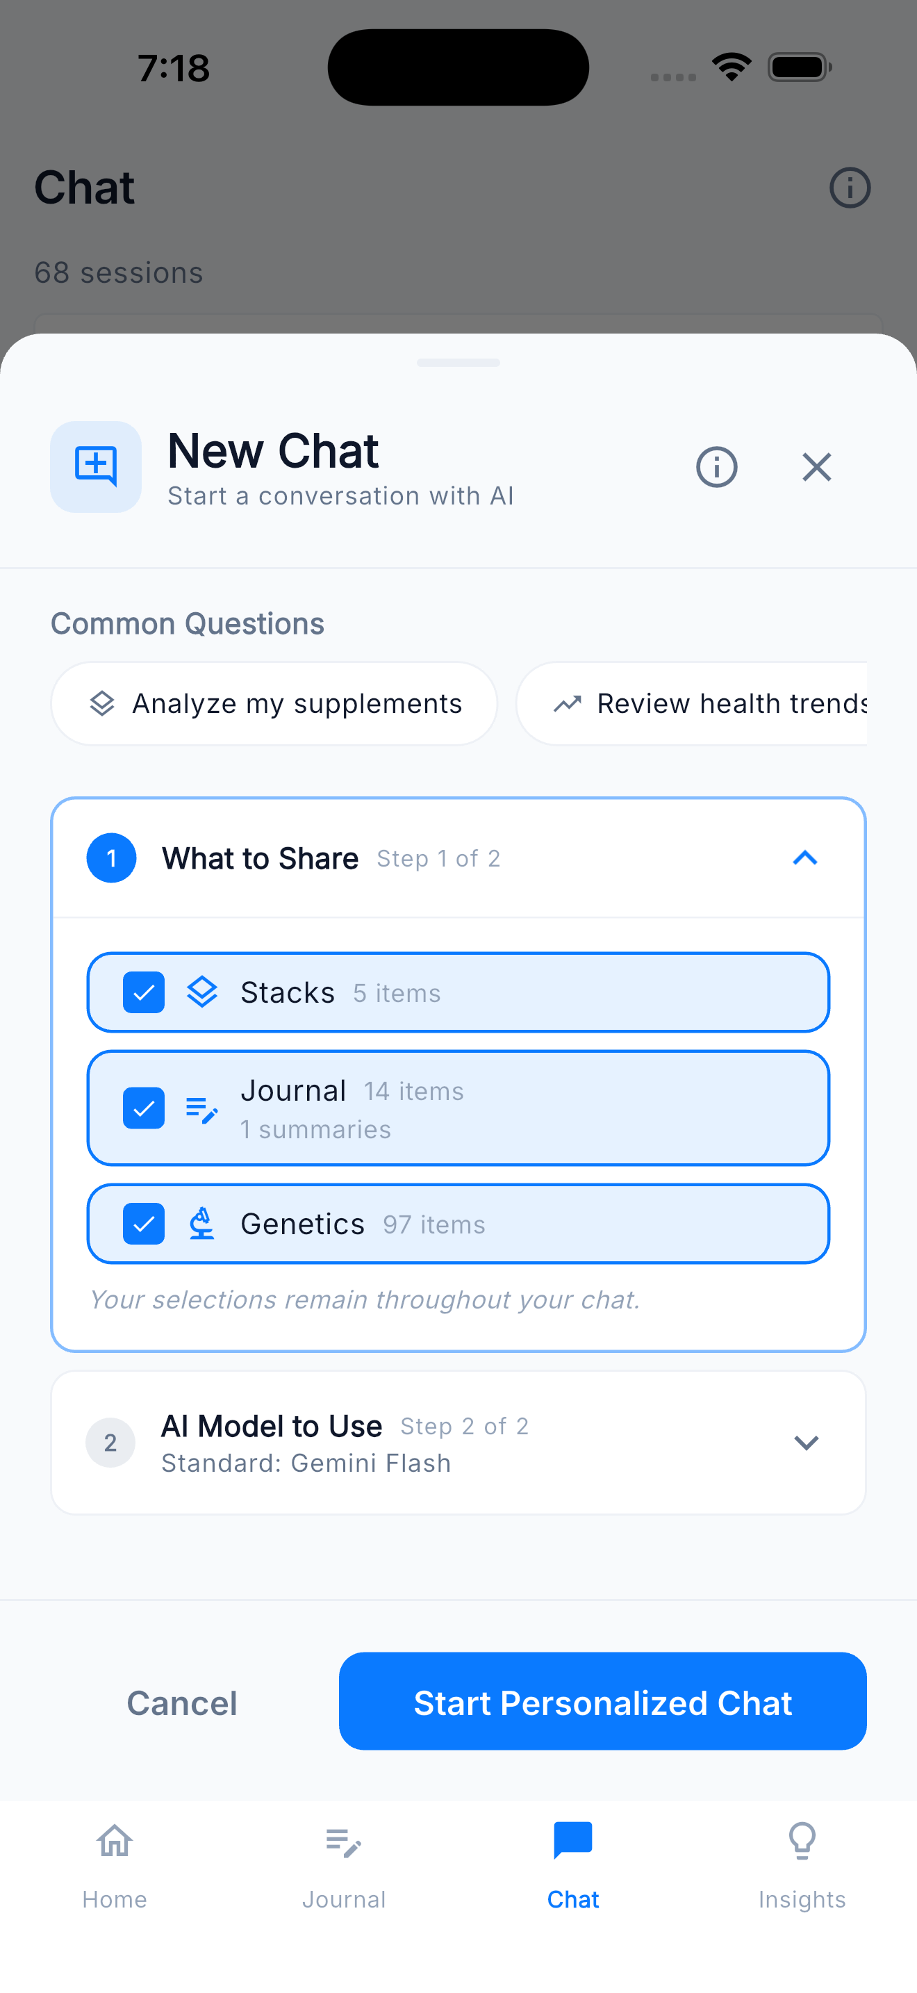Collapse the What to Share section
Viewport: 917px width, 1993px height.
(805, 858)
